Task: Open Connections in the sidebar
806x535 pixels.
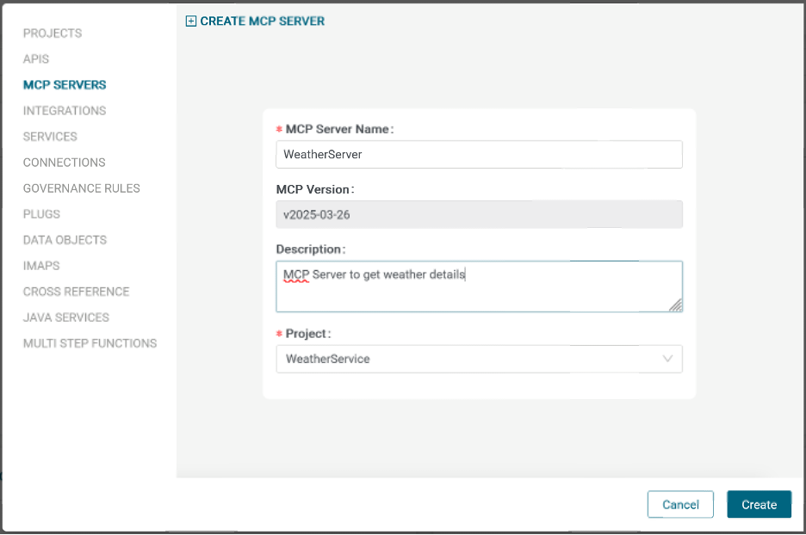Action: pos(64,163)
